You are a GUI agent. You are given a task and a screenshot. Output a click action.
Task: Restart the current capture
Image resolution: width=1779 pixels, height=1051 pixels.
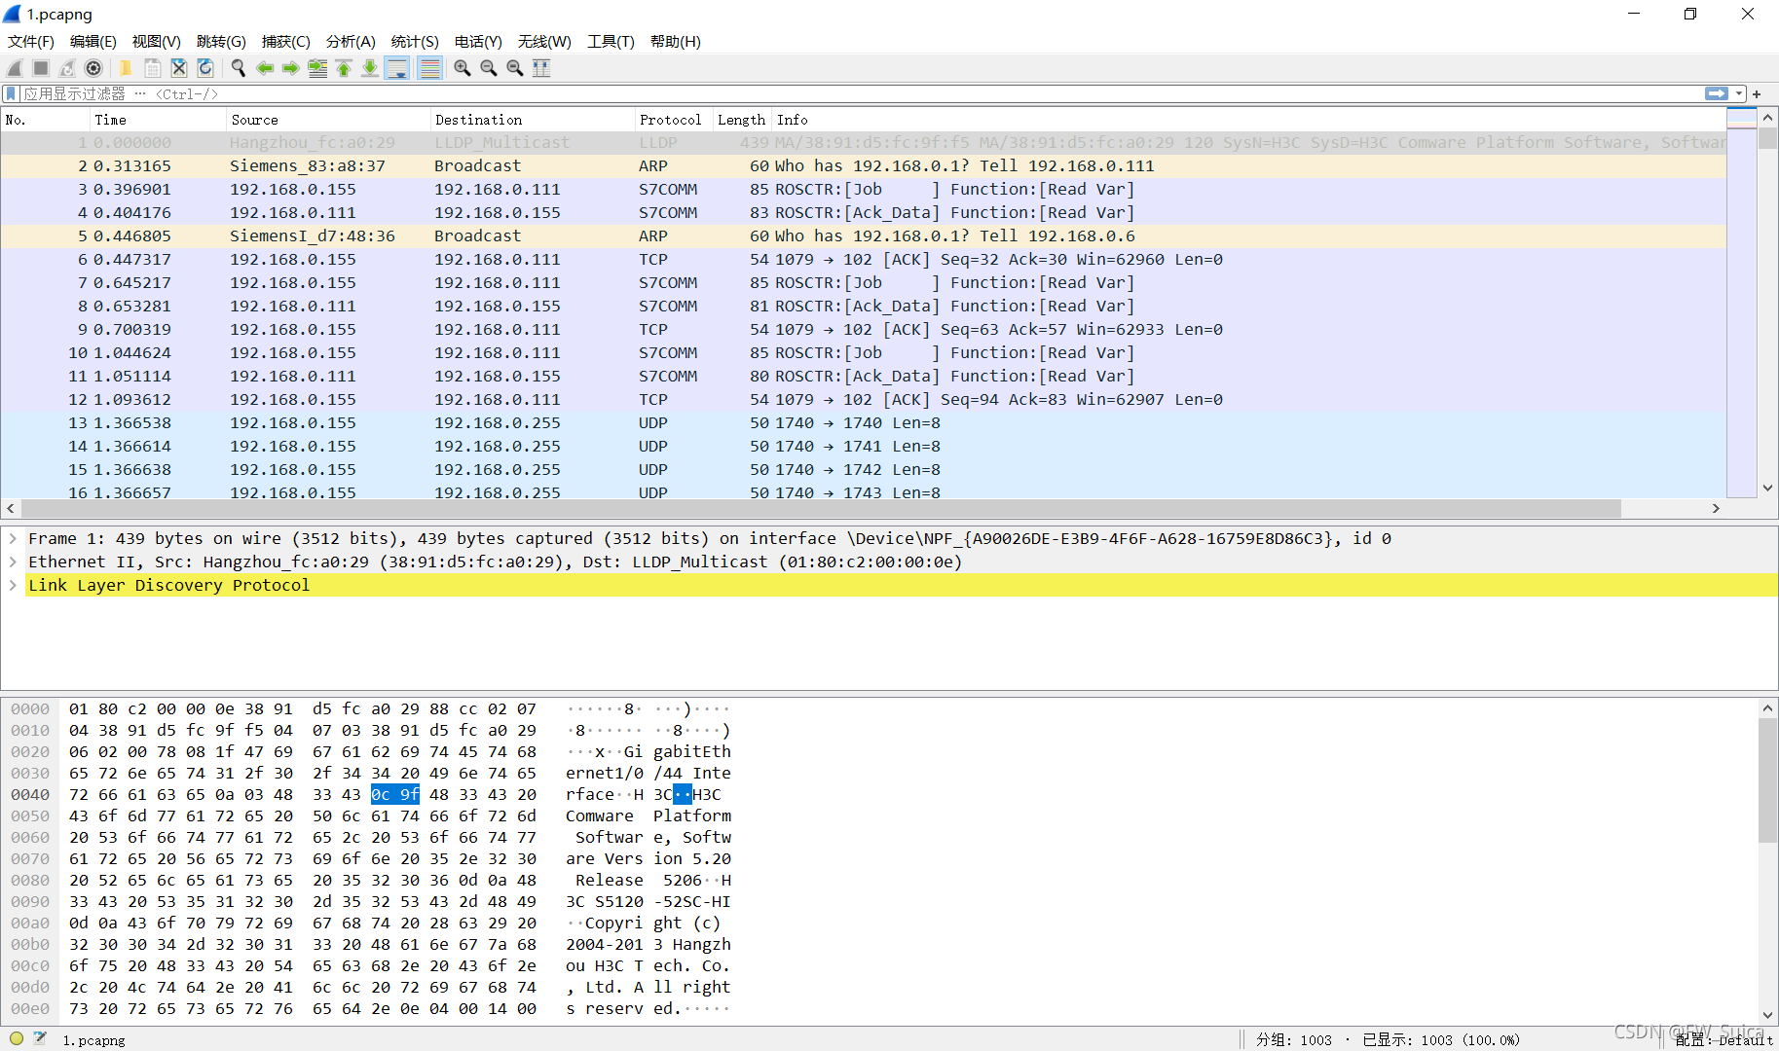click(67, 68)
